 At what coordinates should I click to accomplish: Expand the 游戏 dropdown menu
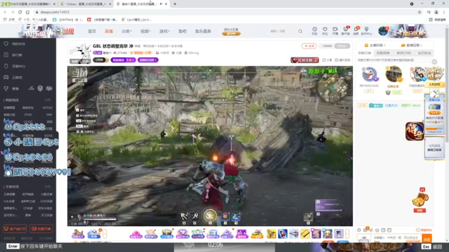coord(164,31)
